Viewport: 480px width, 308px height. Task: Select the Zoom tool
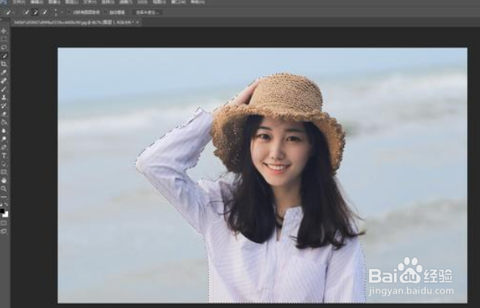(4, 189)
